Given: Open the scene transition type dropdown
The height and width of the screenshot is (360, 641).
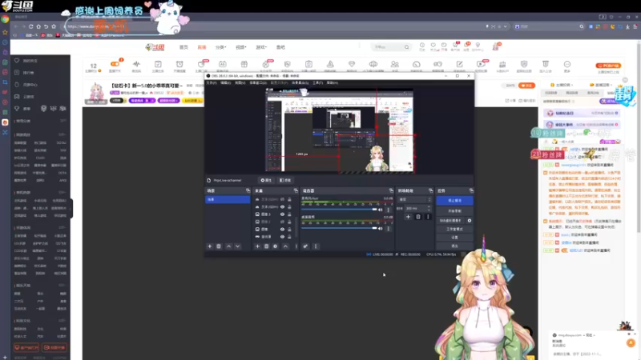Looking at the screenshot, I should coord(414,199).
